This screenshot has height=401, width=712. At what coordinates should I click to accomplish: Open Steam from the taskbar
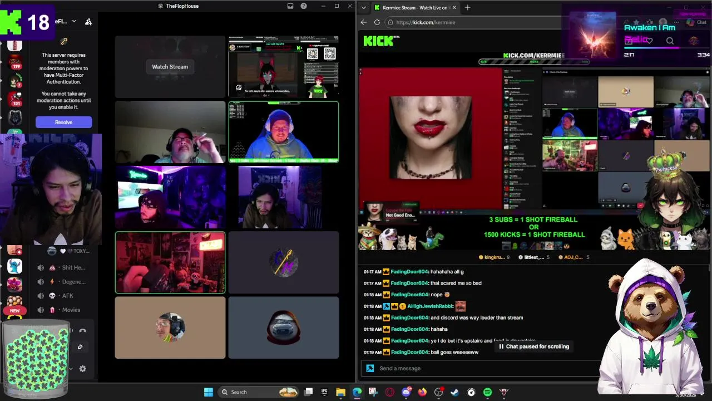click(x=455, y=392)
